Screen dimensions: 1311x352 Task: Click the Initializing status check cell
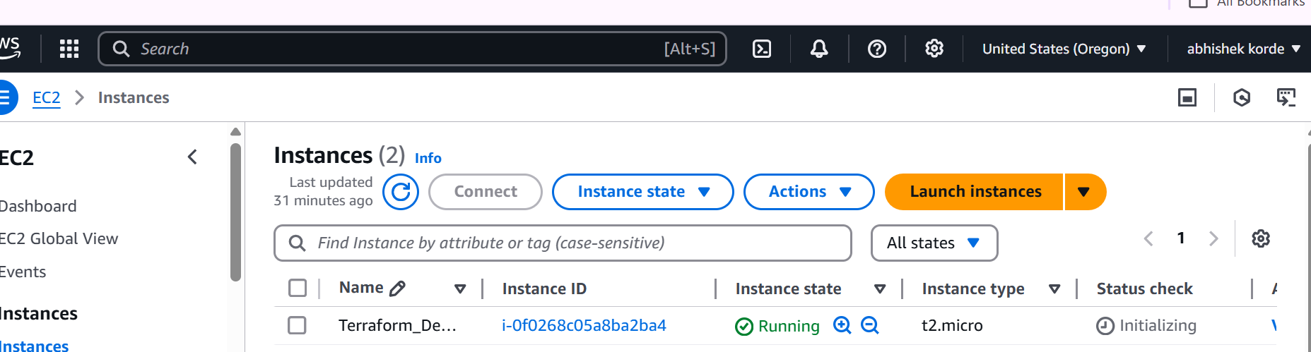(x=1146, y=325)
